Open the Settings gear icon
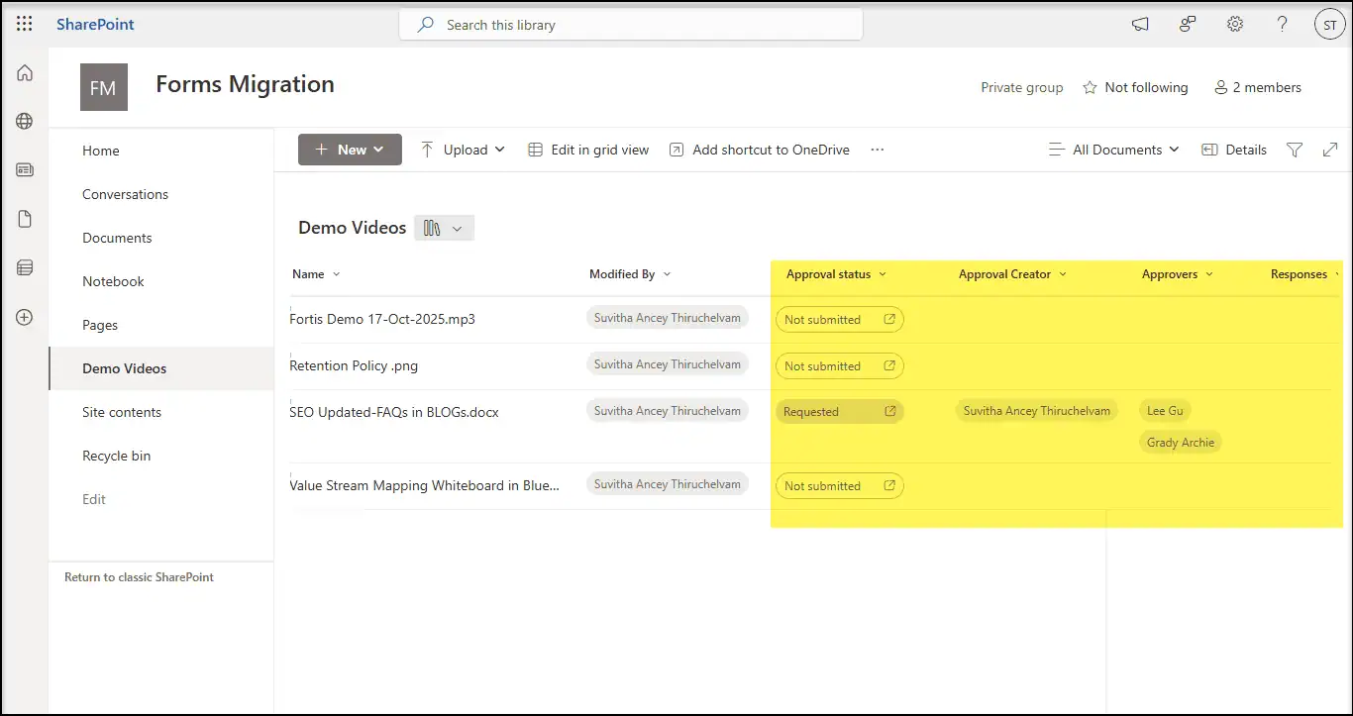Image resolution: width=1353 pixels, height=716 pixels. point(1234,24)
